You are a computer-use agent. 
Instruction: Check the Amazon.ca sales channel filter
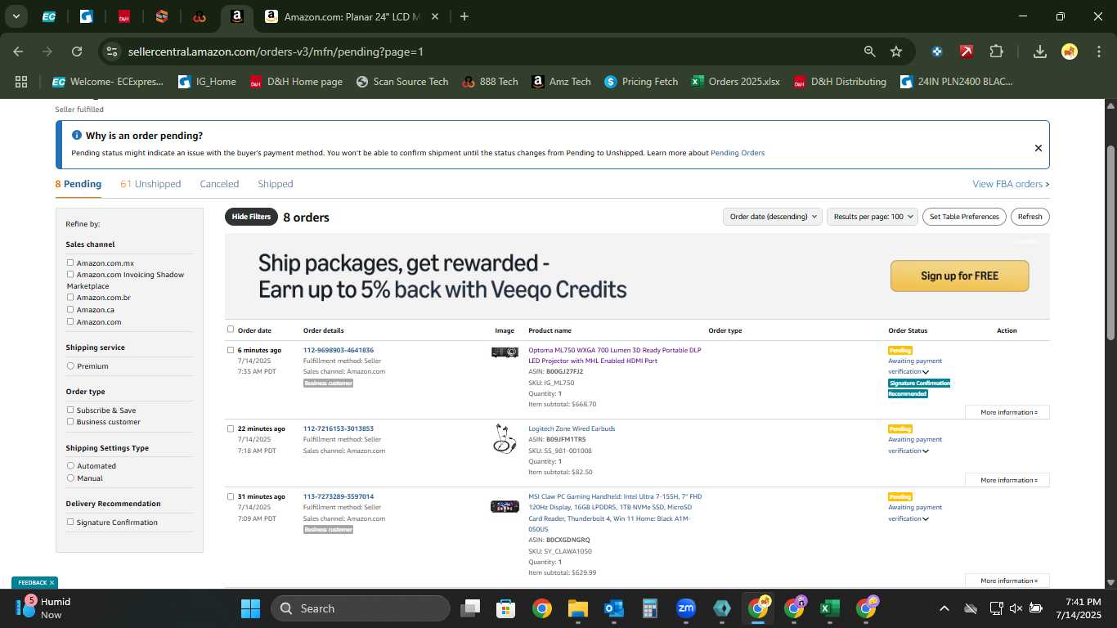point(70,310)
